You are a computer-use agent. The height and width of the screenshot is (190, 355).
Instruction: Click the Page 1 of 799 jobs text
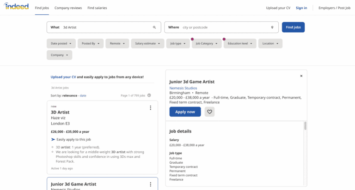click(133, 95)
